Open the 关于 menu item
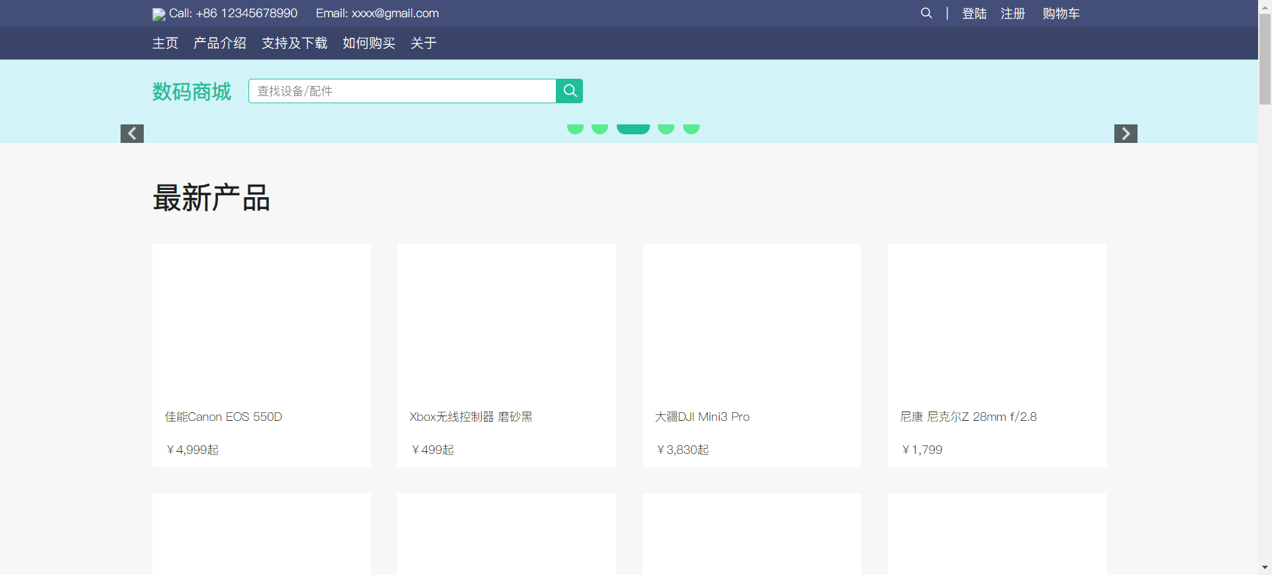1272x575 pixels. (x=423, y=43)
